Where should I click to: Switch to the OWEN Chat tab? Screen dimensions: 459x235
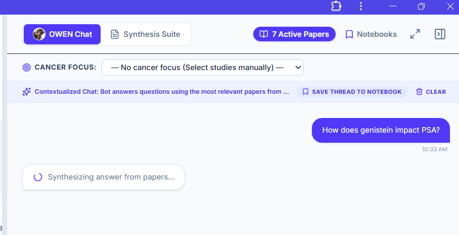62,34
